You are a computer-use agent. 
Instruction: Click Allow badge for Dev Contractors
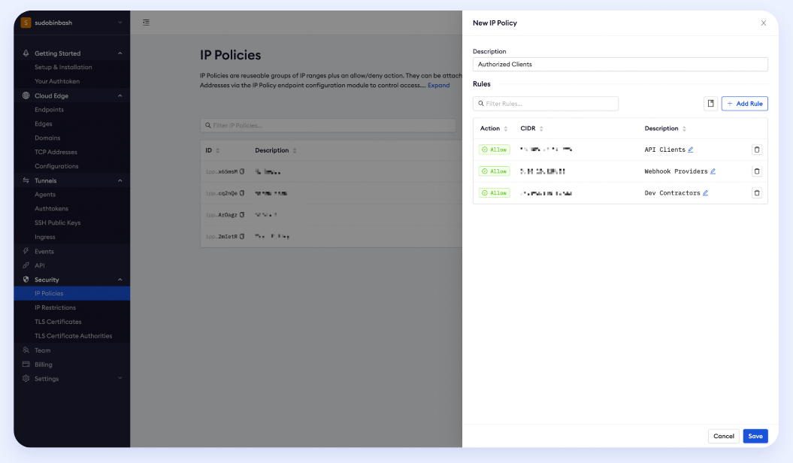click(494, 193)
